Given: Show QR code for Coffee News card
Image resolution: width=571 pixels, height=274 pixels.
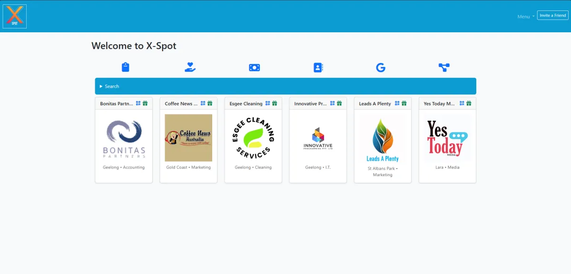Looking at the screenshot, I should point(203,104).
